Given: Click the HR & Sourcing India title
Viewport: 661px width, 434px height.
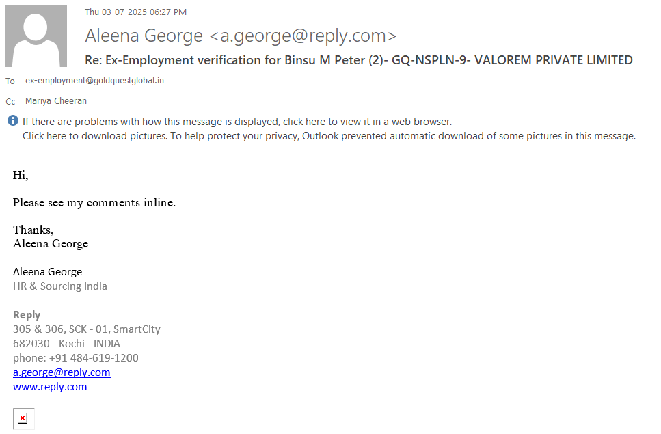Looking at the screenshot, I should (60, 286).
